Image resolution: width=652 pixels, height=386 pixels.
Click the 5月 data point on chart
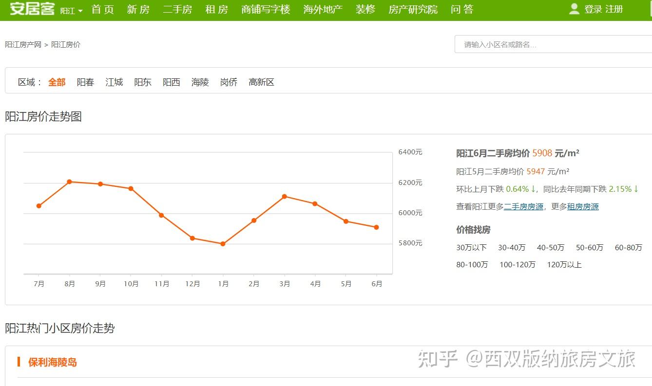[346, 221]
